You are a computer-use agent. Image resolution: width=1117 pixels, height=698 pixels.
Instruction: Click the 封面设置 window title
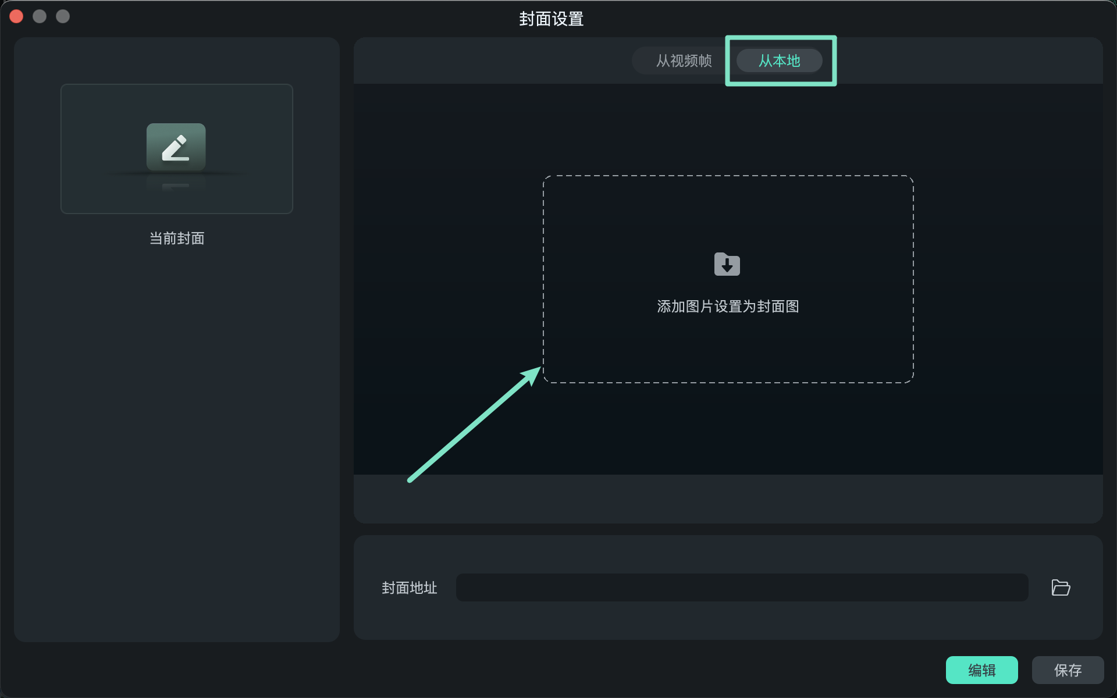[x=551, y=19]
